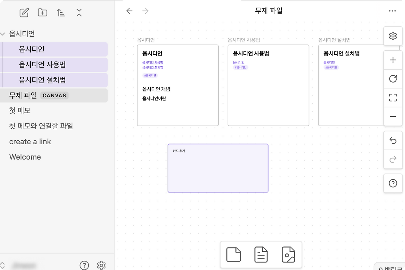Viewport: 405px width, 270px height.
Task: Open canvas help on the right toolbar
Action: point(393,183)
